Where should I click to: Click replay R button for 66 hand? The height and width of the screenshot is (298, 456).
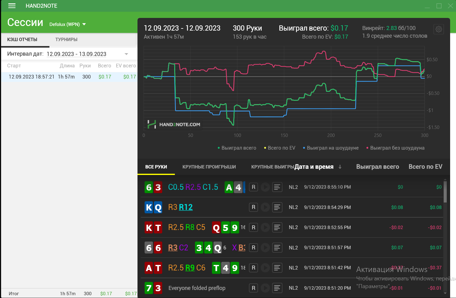coord(253,248)
